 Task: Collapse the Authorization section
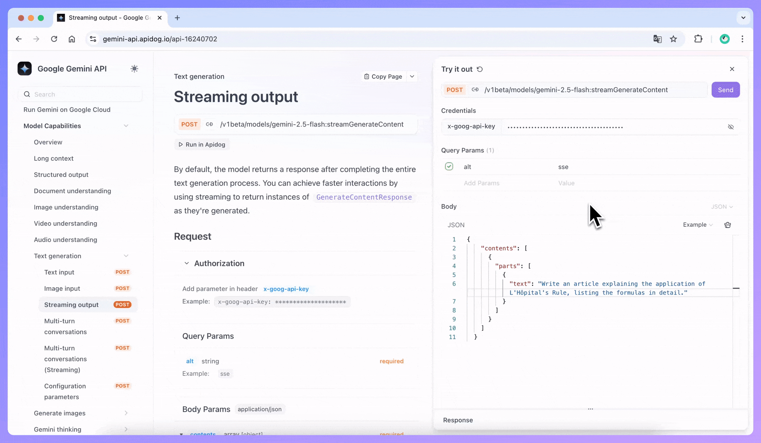187,263
